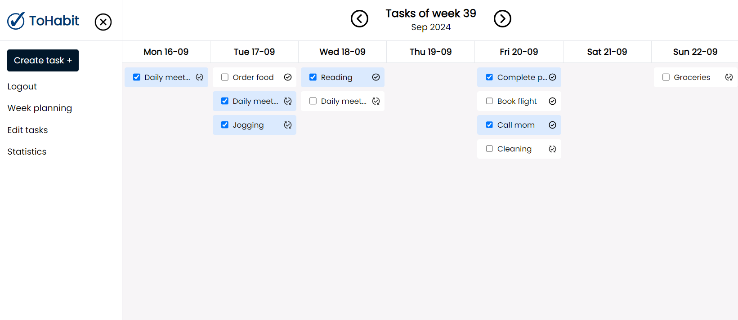738x320 pixels.
Task: Click recurring icon on Cleaning task
Action: pos(552,149)
